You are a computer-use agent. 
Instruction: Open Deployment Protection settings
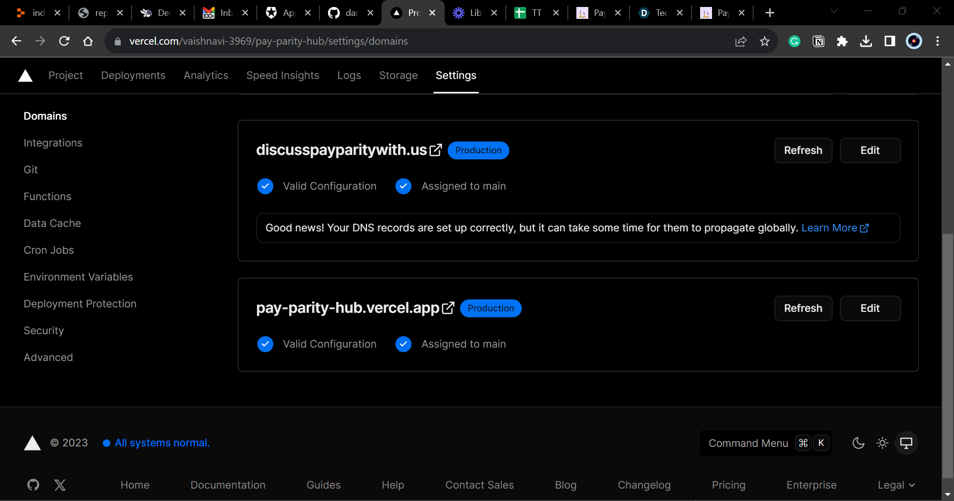[x=80, y=304]
